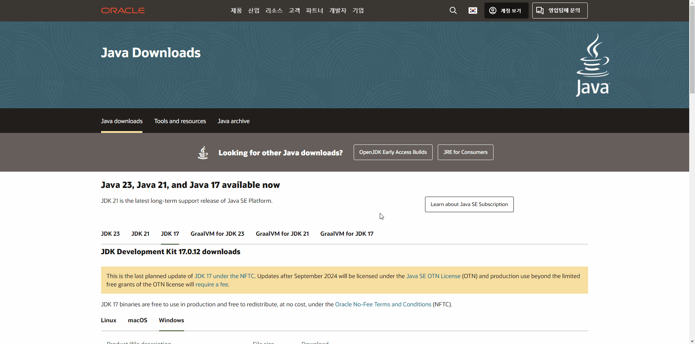Open the 기업 menu
The image size is (695, 344).
pyautogui.click(x=358, y=11)
